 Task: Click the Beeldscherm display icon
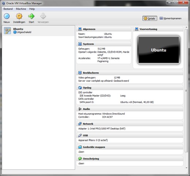(x=80, y=73)
